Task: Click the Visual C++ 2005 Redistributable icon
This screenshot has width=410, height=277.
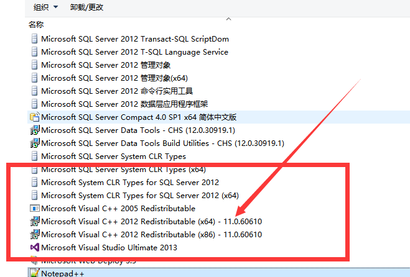Action: click(x=35, y=208)
